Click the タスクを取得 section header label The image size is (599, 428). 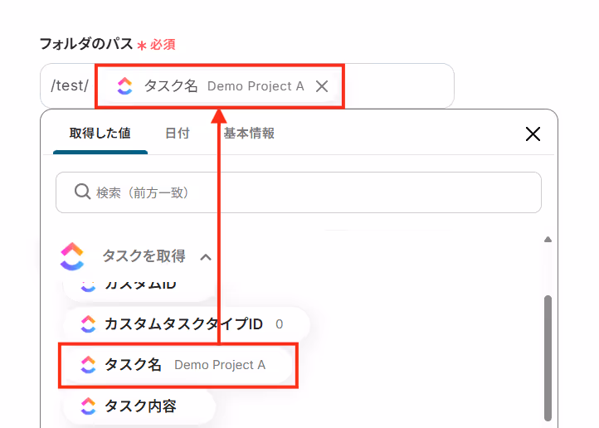coord(144,256)
